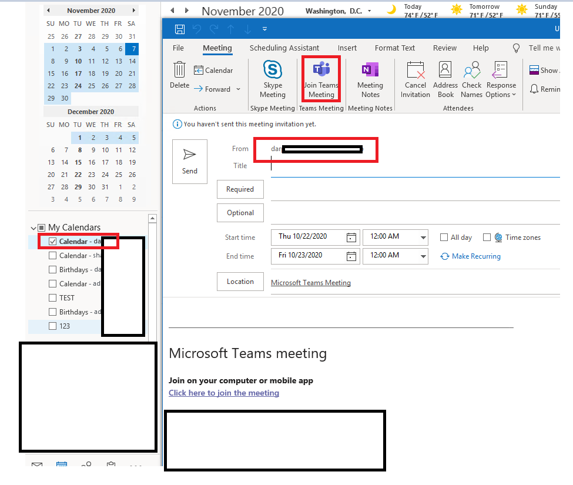Check the 123 calendar checkbox
This screenshot has width=573, height=485.
pyautogui.click(x=53, y=326)
